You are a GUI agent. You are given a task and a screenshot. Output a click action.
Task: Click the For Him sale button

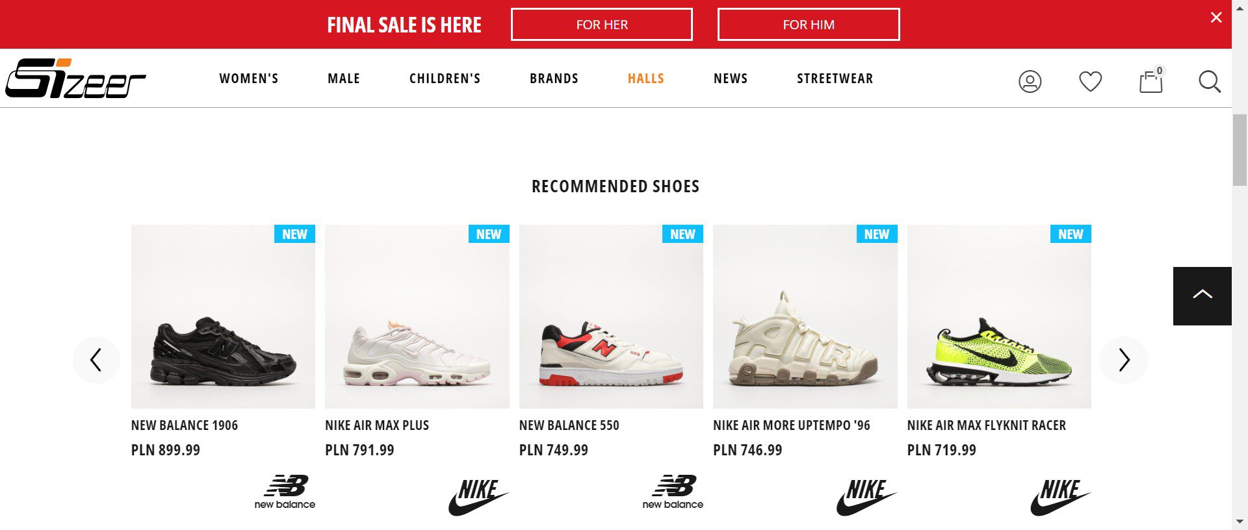(x=808, y=25)
